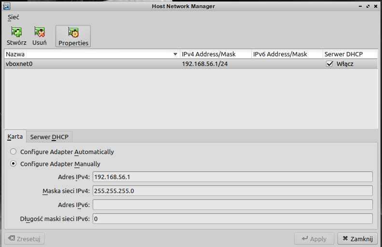Screen dimensions: 382x247
Task: Switch to the Serwer DHCP tab
Action: (49, 137)
